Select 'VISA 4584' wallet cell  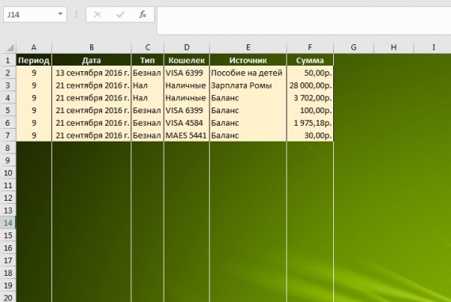187,123
